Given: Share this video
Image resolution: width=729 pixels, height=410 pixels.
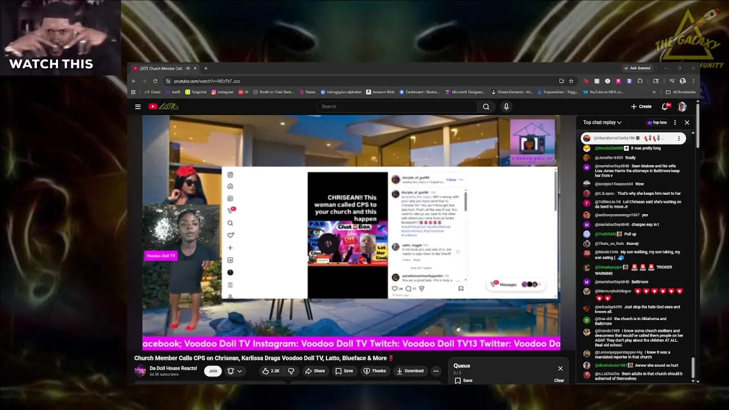Looking at the screenshot, I should tap(315, 371).
